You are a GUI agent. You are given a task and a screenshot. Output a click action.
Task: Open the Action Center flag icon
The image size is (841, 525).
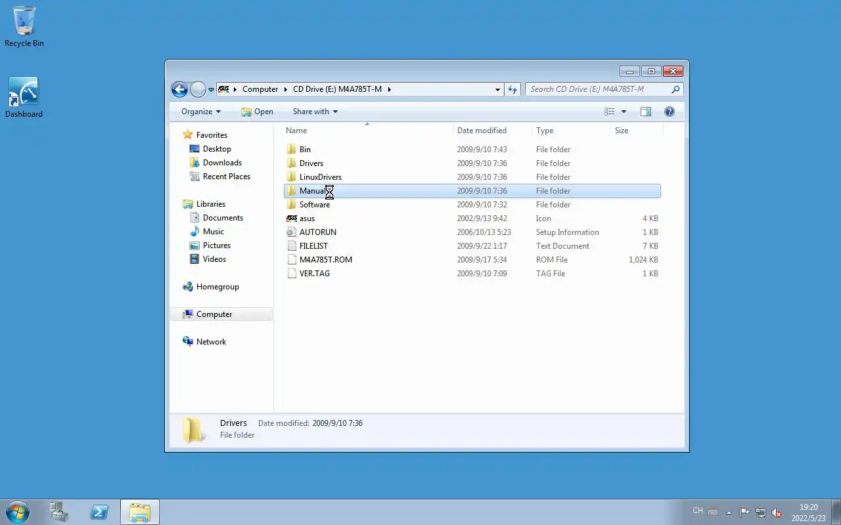(744, 513)
